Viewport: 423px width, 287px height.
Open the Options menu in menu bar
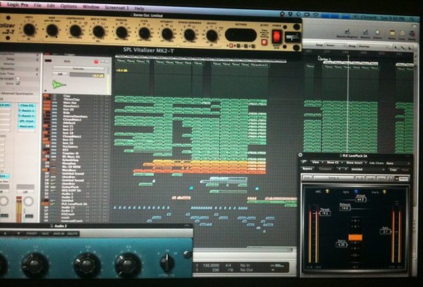(68, 6)
